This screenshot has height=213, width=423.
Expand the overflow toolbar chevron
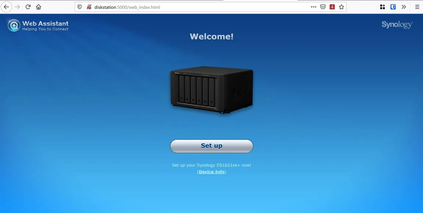[404, 7]
